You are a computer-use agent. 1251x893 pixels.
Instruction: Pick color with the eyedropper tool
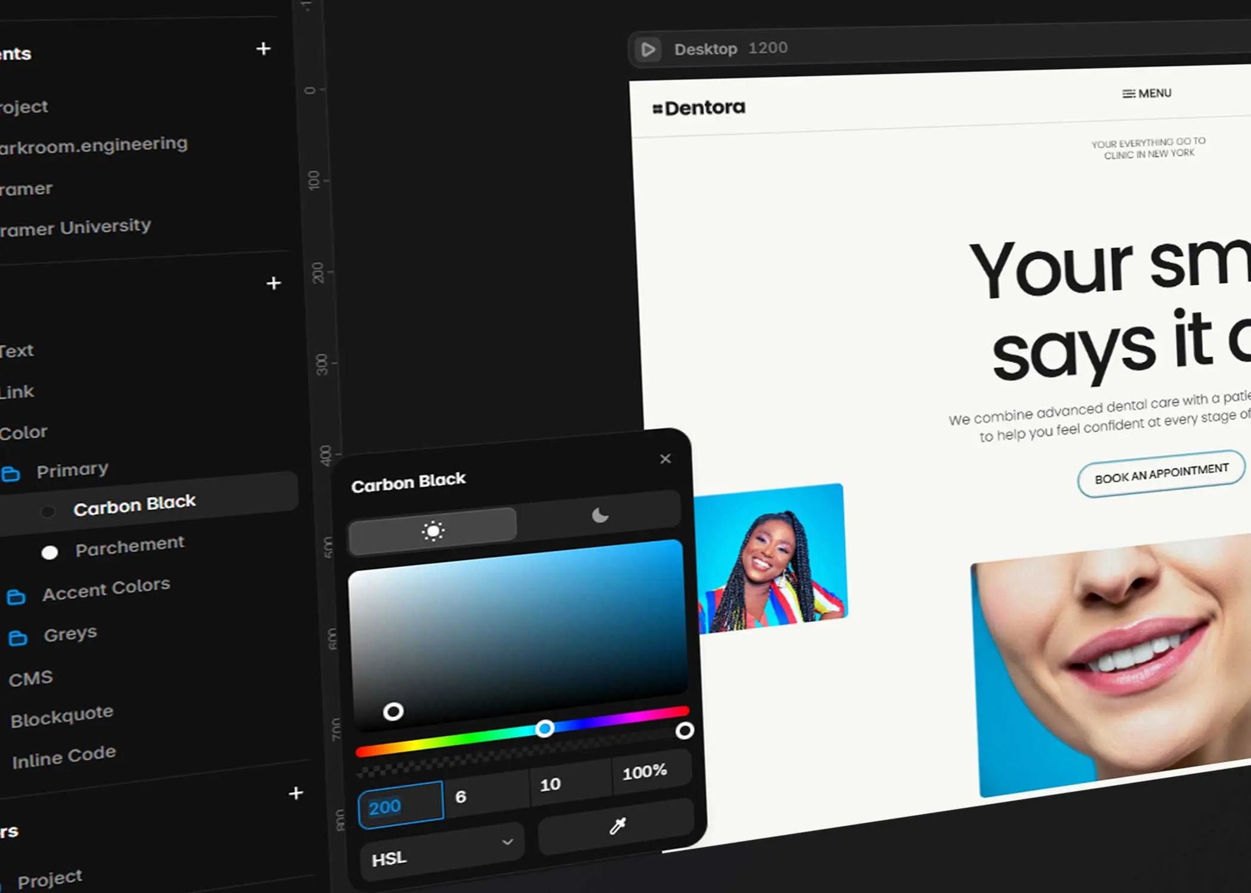pos(617,826)
